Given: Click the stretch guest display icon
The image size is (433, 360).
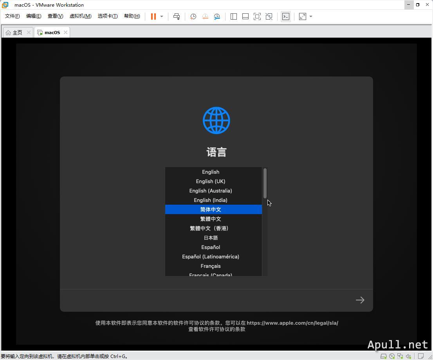Looking at the screenshot, I should 303,16.
